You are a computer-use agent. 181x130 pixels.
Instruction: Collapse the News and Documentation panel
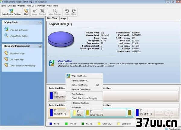coord(40,46)
